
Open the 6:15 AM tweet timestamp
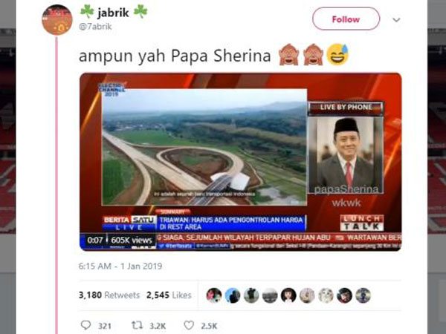[120, 266]
